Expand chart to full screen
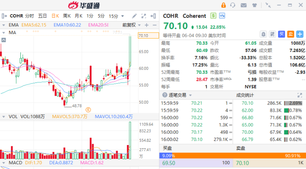 144,16
